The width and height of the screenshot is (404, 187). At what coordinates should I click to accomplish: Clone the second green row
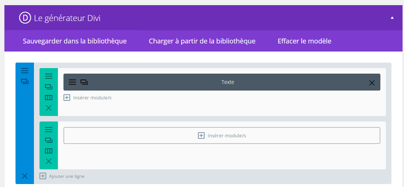coord(49,140)
